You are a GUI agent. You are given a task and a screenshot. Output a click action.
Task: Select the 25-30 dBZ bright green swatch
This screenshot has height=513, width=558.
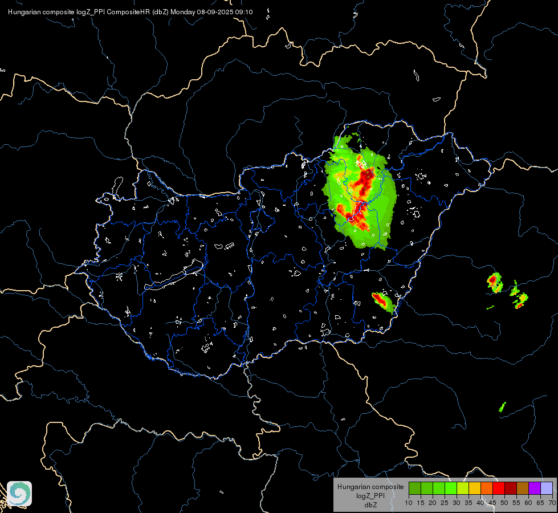point(451,488)
